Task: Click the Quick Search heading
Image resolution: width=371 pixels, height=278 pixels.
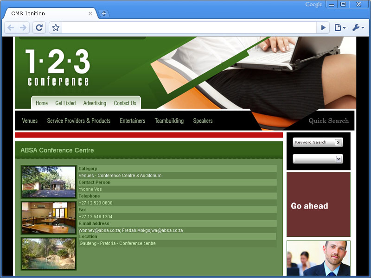Action: coord(328,121)
